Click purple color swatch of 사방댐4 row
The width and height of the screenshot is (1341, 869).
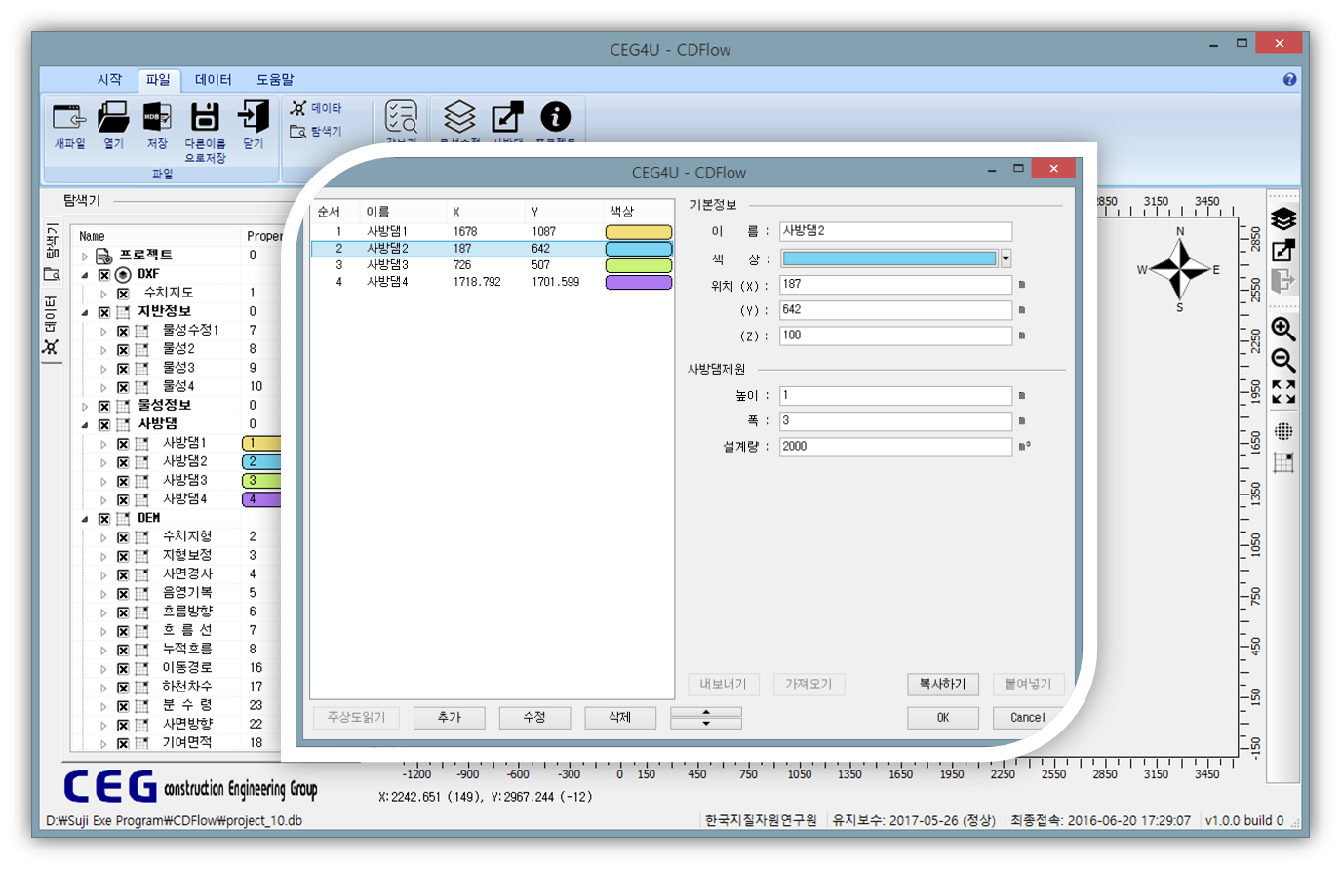(x=639, y=282)
